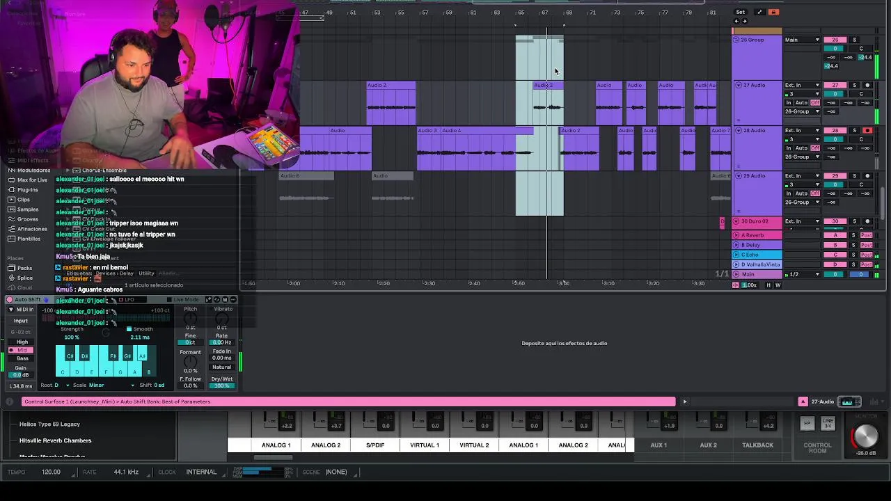Click the Set locator button

tap(740, 12)
